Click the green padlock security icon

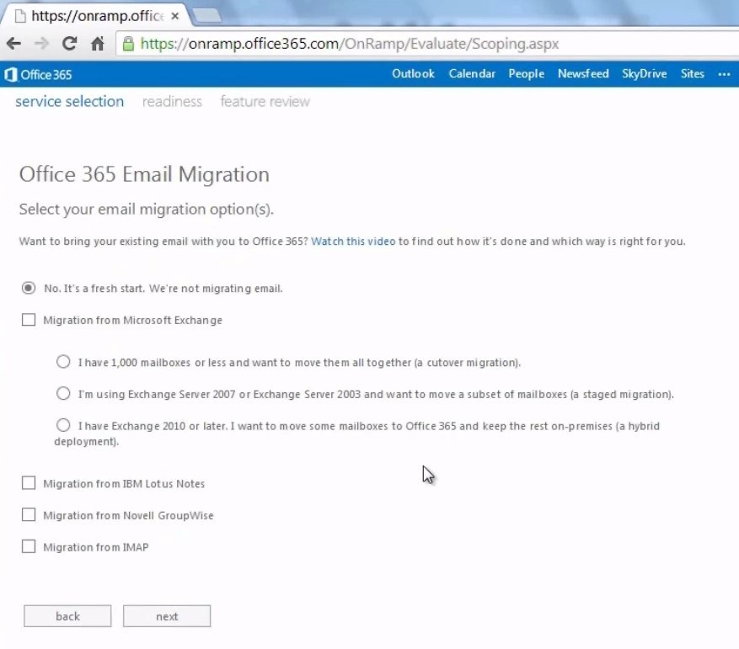128,43
